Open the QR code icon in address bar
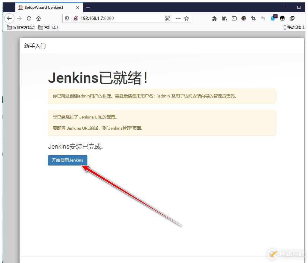Viewport: 308px width, 263px height. 168,18
